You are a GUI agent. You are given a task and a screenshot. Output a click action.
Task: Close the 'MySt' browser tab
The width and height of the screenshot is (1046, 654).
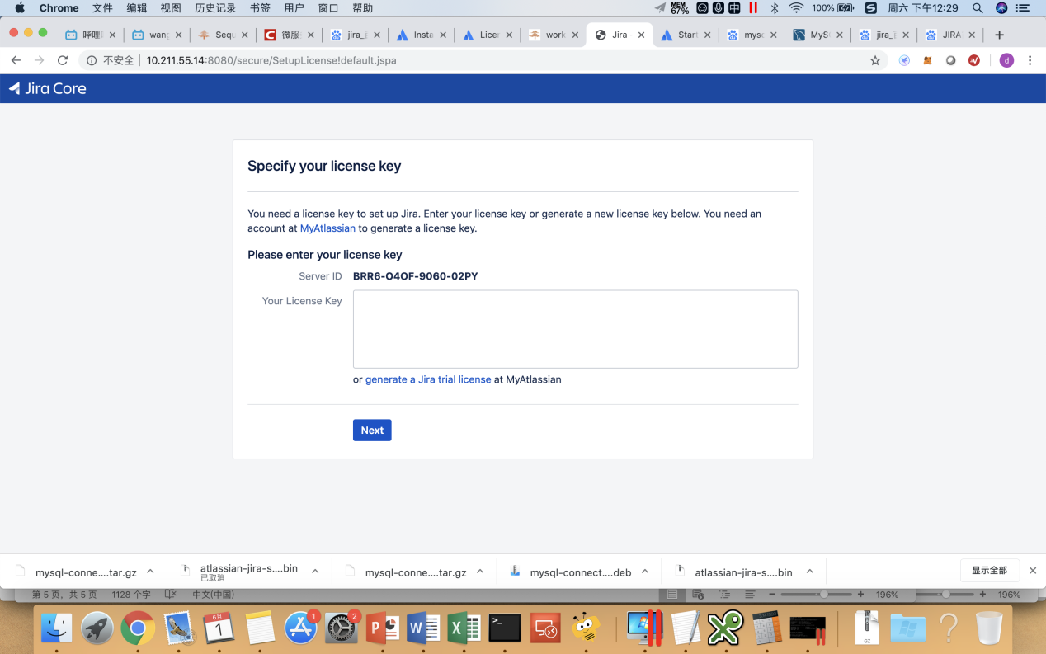coord(840,35)
